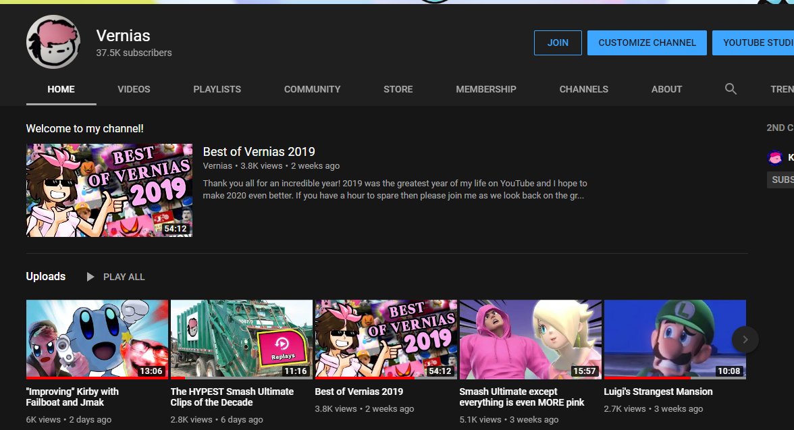
Task: Click the JOIN button
Action: coord(558,43)
